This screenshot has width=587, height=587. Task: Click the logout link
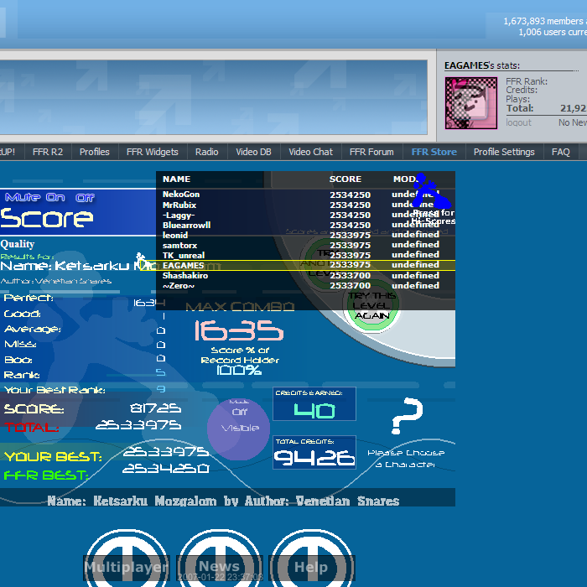(x=518, y=122)
